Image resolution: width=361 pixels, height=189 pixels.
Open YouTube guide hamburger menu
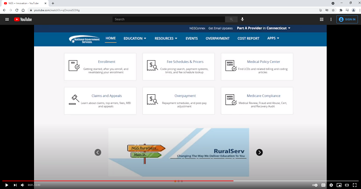[7, 20]
